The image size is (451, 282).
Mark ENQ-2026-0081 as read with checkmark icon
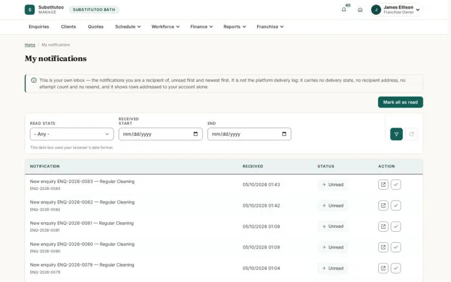[x=396, y=227]
